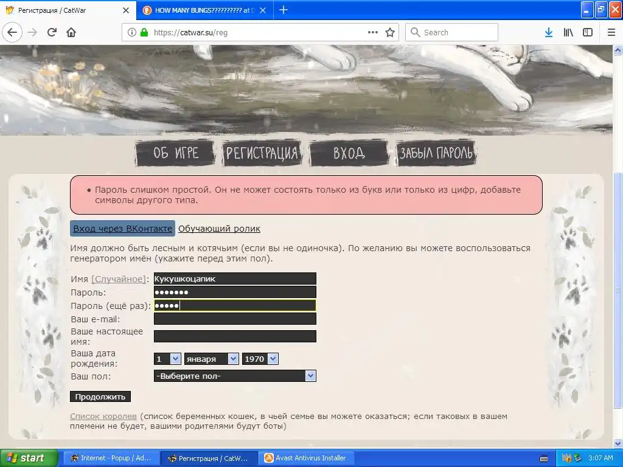Close the HOW MANY BUNGS tab

263,10
